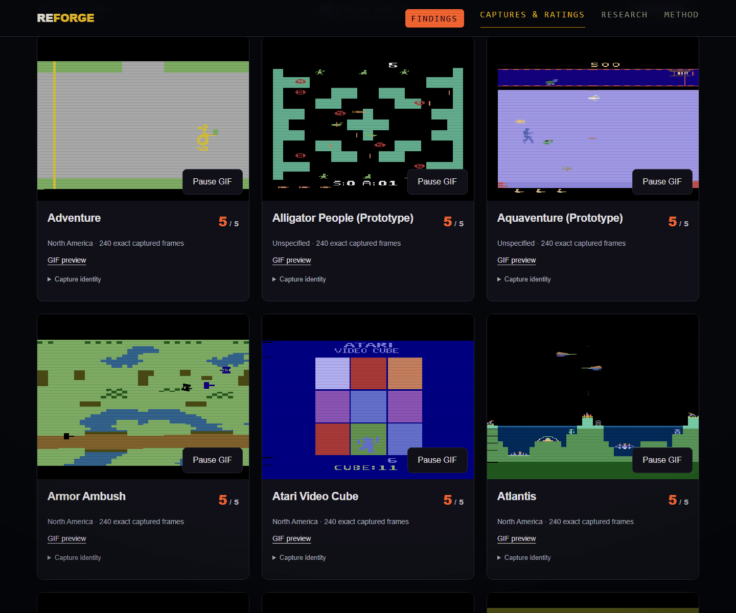The image size is (736, 613).
Task: Pause the Atlantis GIF
Action: pyautogui.click(x=662, y=460)
